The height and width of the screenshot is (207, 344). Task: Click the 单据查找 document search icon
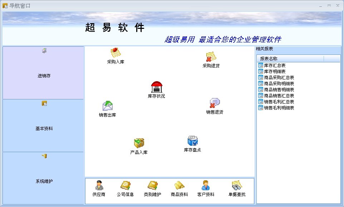click(x=237, y=185)
